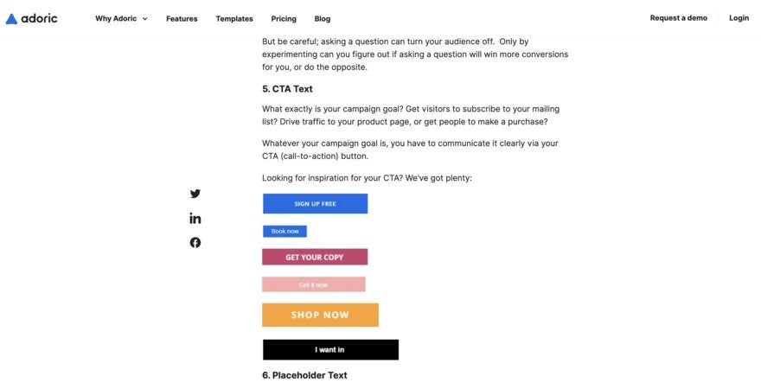Share the article on Twitter

195,194
